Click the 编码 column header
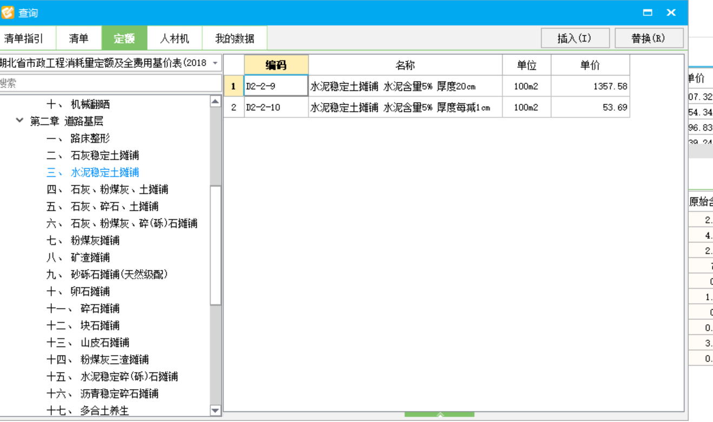Viewport: 713px width, 422px height. click(x=276, y=65)
